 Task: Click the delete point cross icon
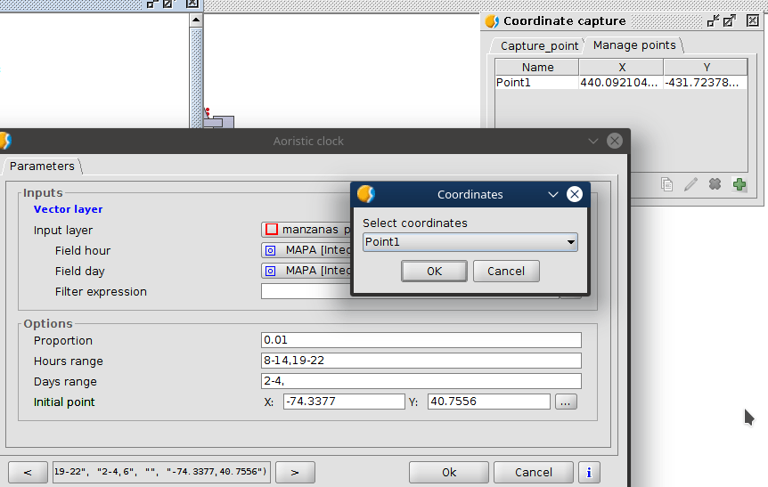[715, 184]
